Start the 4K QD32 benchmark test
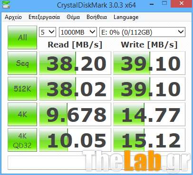The image size is (193, 175). point(22,140)
